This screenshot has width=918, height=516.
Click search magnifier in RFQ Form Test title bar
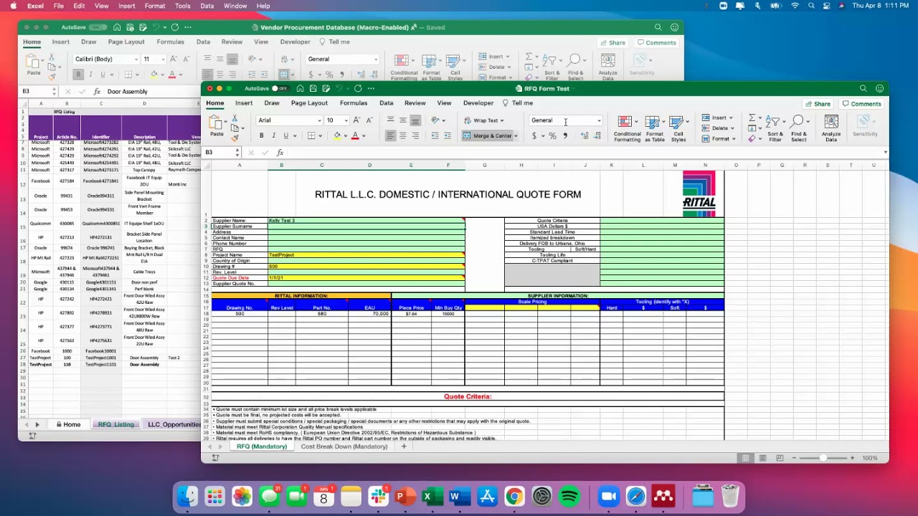(x=863, y=88)
